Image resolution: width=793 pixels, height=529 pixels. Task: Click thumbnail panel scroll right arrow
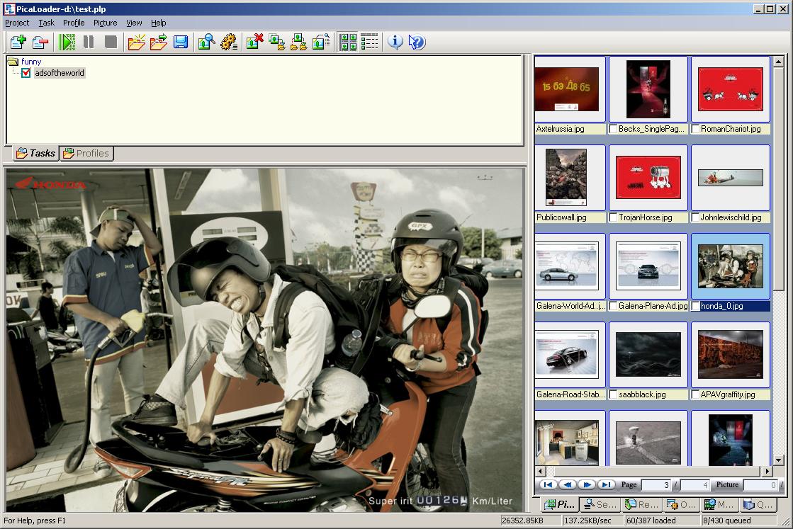pyautogui.click(x=767, y=472)
